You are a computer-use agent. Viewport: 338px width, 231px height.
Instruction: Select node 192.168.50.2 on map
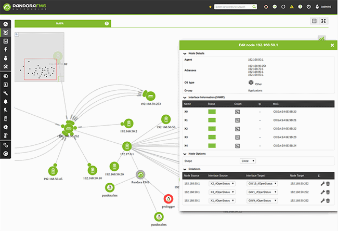coord(128,124)
